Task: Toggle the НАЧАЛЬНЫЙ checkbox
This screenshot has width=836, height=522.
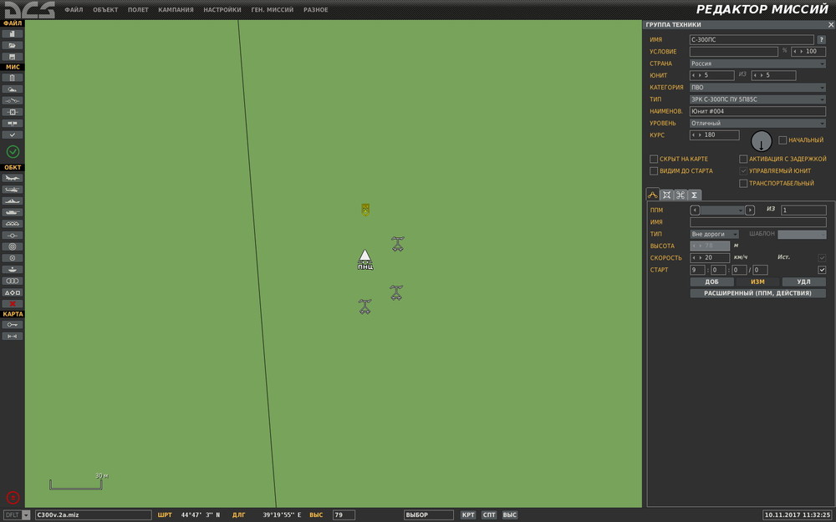Action: point(782,140)
